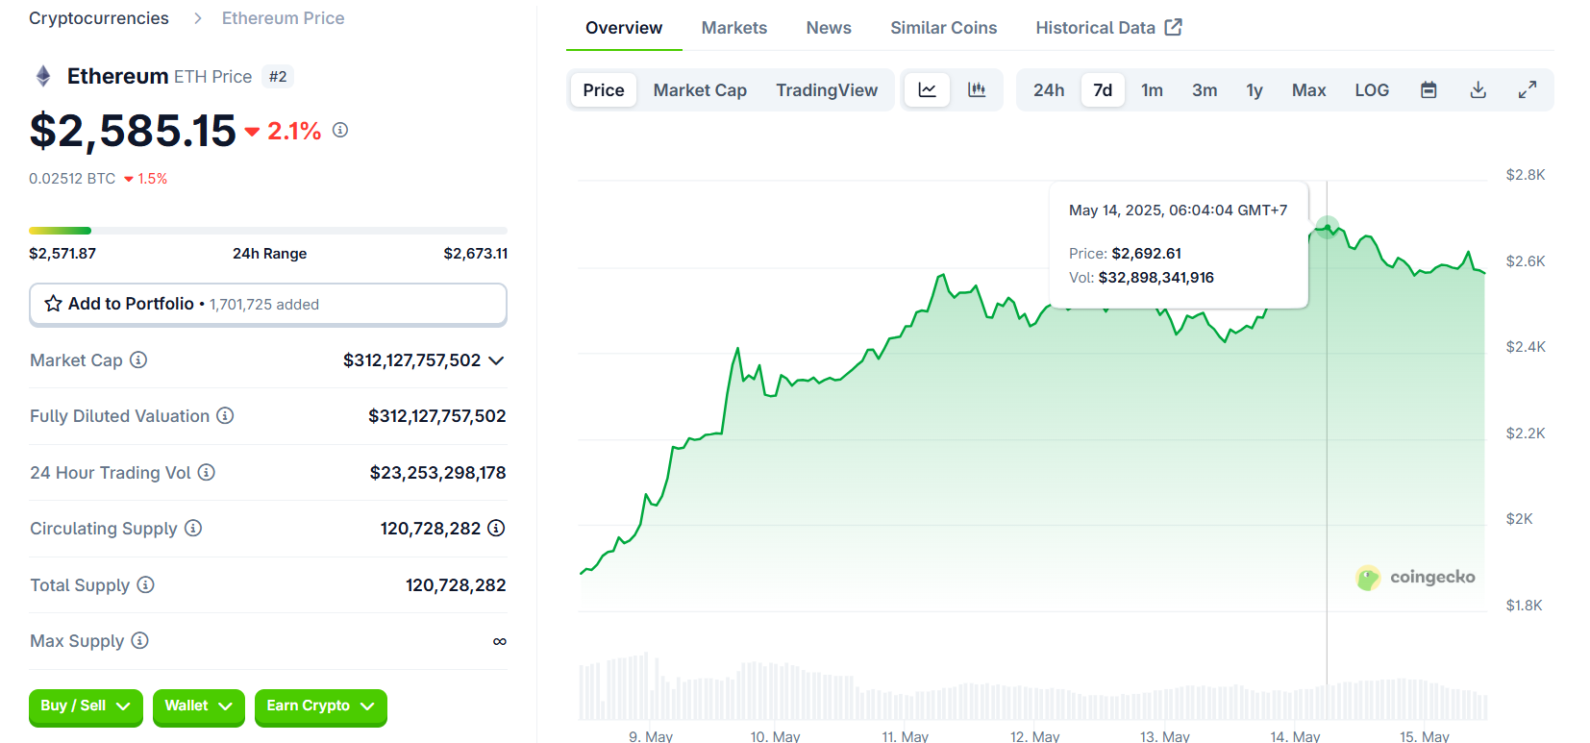This screenshot has width=1590, height=743.
Task: Expand the Market Cap value chevron
Action: click(496, 360)
